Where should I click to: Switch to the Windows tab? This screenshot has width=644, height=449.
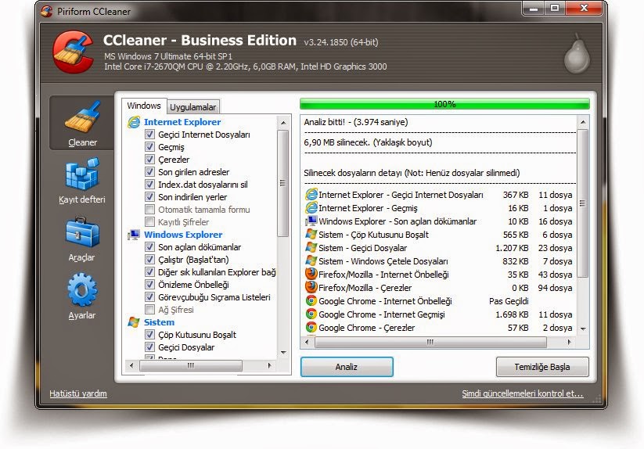click(144, 106)
